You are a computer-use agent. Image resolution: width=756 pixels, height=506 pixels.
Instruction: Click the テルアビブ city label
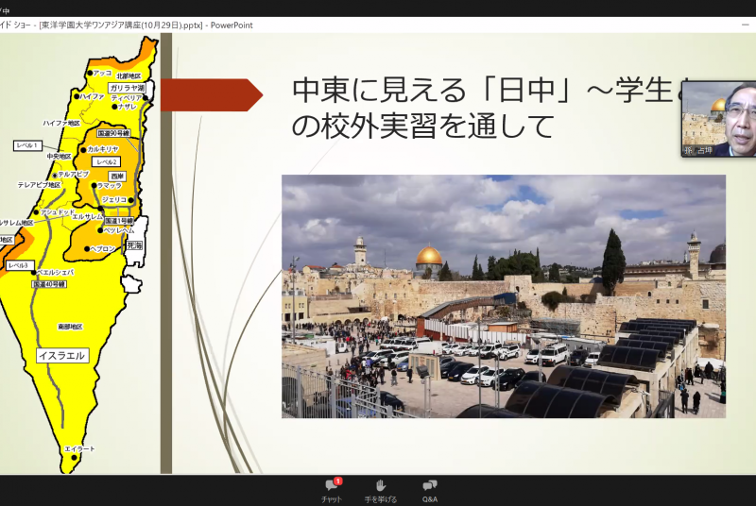pyautogui.click(x=74, y=175)
